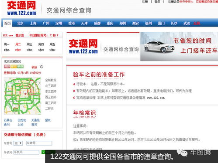
Task: Select 北京 in the city navigation bar
Action: 20,23
